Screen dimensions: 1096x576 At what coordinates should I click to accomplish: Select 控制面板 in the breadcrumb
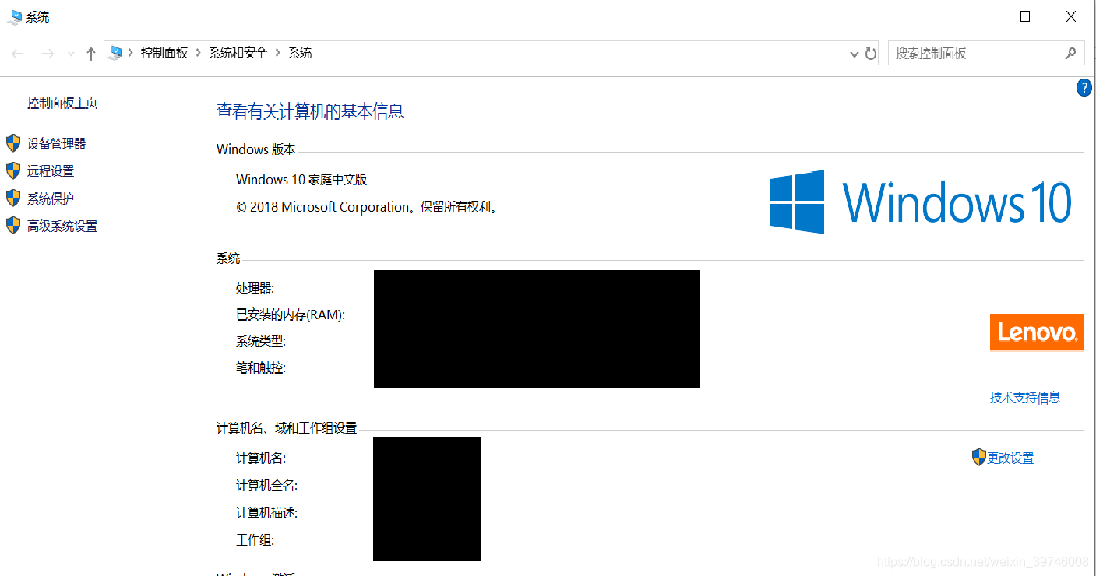click(164, 53)
